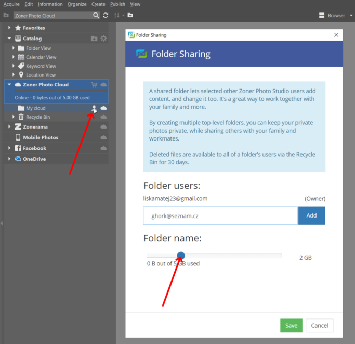Expand the Facebook section
This screenshot has height=344, width=355.
click(9, 148)
